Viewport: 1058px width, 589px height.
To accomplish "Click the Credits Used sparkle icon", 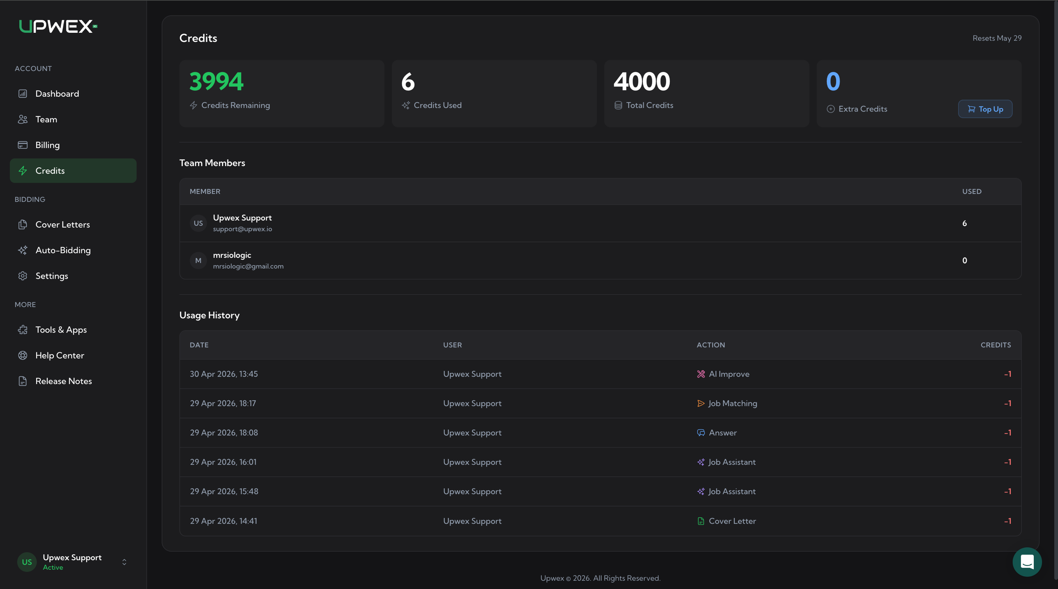I will click(406, 105).
